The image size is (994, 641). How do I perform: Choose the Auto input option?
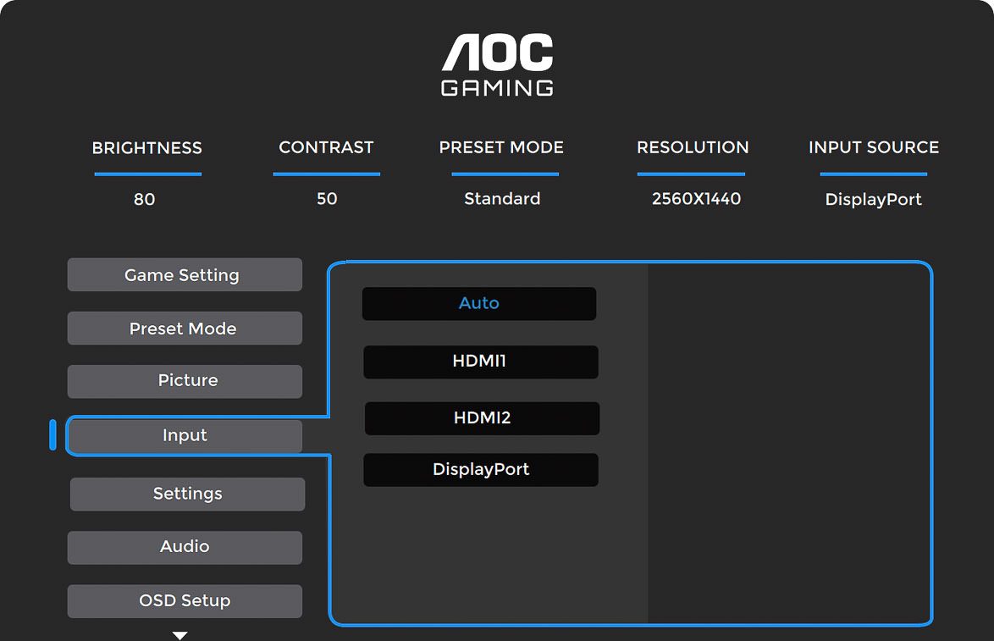[479, 303]
